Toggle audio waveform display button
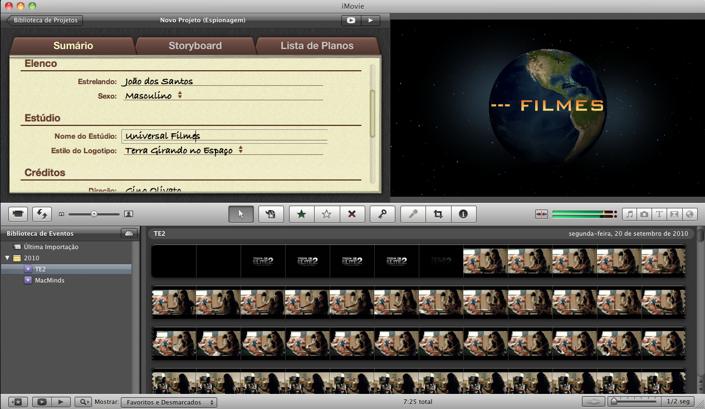Screen dimensions: 705x409 click(x=594, y=402)
